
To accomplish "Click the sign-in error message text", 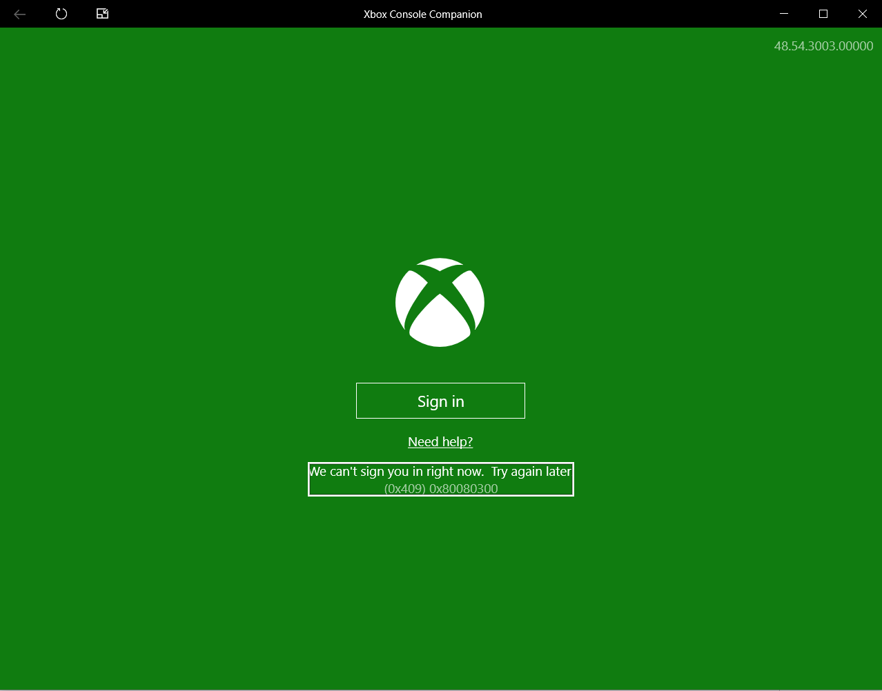I will [x=440, y=472].
